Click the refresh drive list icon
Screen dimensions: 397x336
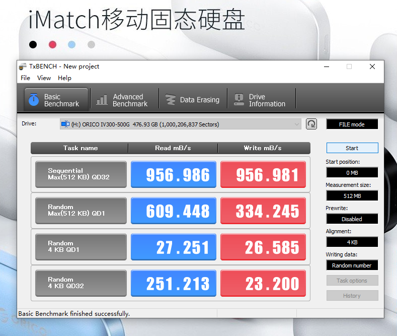click(x=311, y=124)
